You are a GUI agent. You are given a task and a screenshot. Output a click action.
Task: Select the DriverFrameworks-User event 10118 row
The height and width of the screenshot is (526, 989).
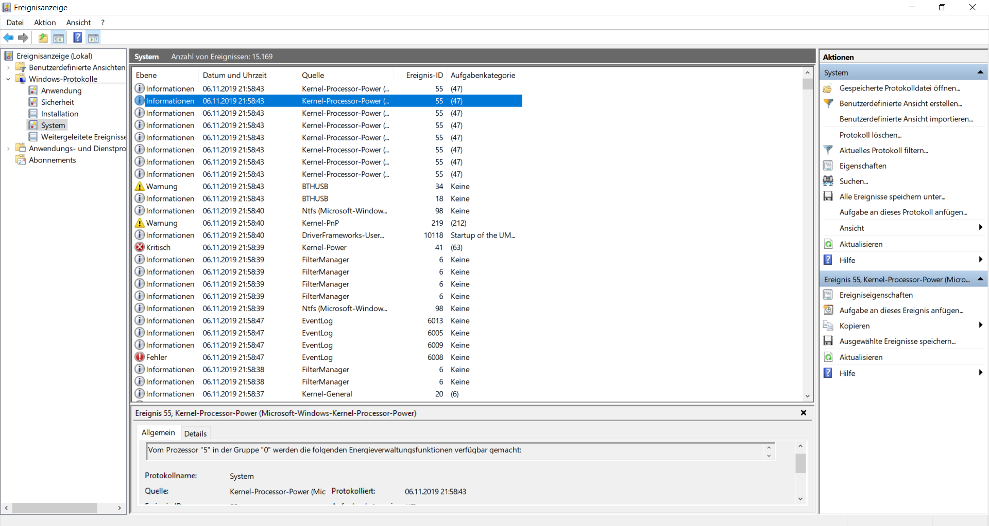[328, 235]
